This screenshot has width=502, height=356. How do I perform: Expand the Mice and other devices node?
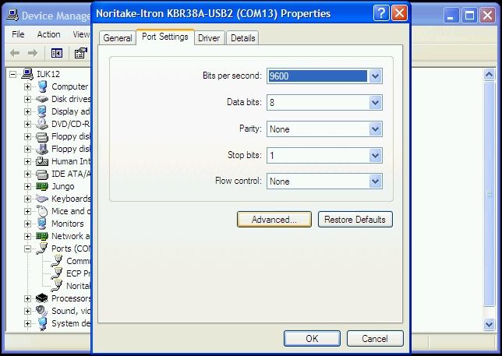pos(27,212)
